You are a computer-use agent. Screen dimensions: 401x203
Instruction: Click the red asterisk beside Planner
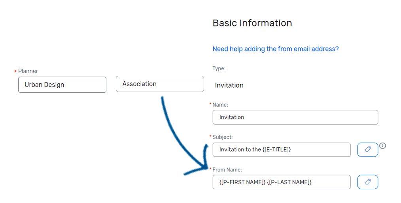[15, 71]
